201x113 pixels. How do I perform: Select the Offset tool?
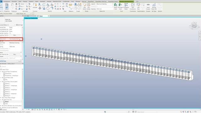point(44,5)
